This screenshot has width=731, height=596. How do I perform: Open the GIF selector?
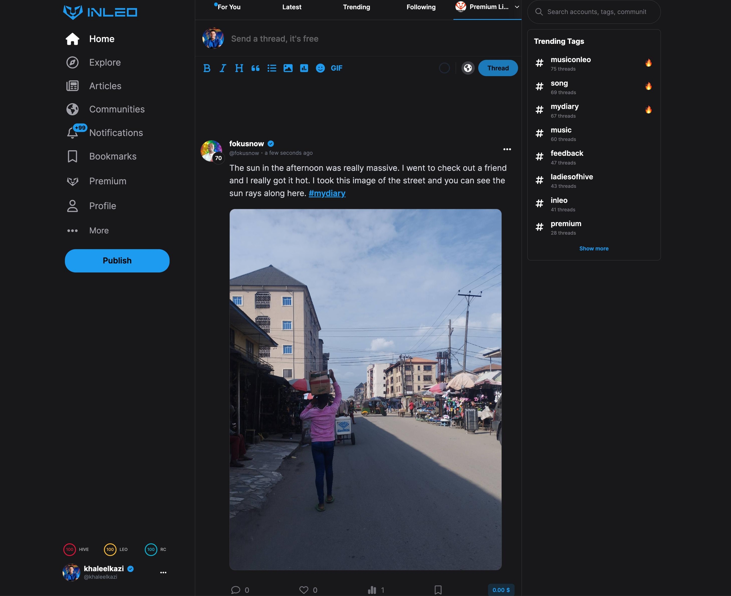(337, 68)
